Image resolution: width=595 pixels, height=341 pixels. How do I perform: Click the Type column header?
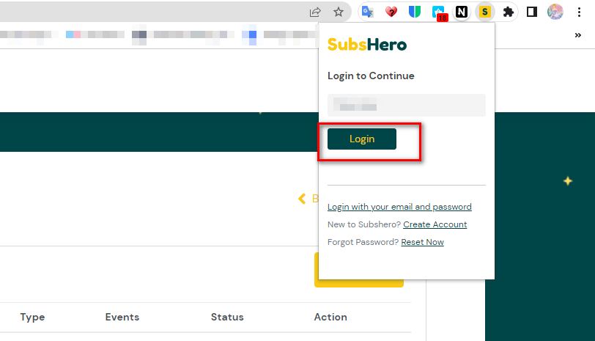(x=33, y=317)
